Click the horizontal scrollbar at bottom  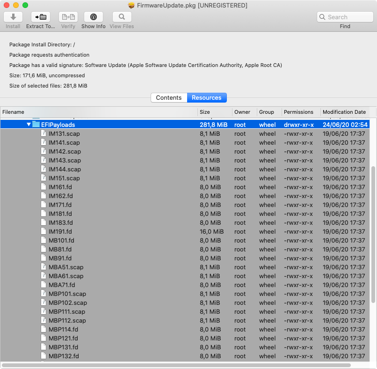click(x=176, y=365)
